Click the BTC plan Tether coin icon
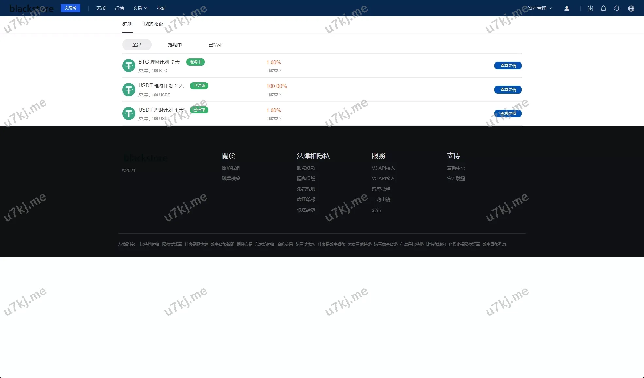Screen dimensions: 644x378 (x=129, y=66)
